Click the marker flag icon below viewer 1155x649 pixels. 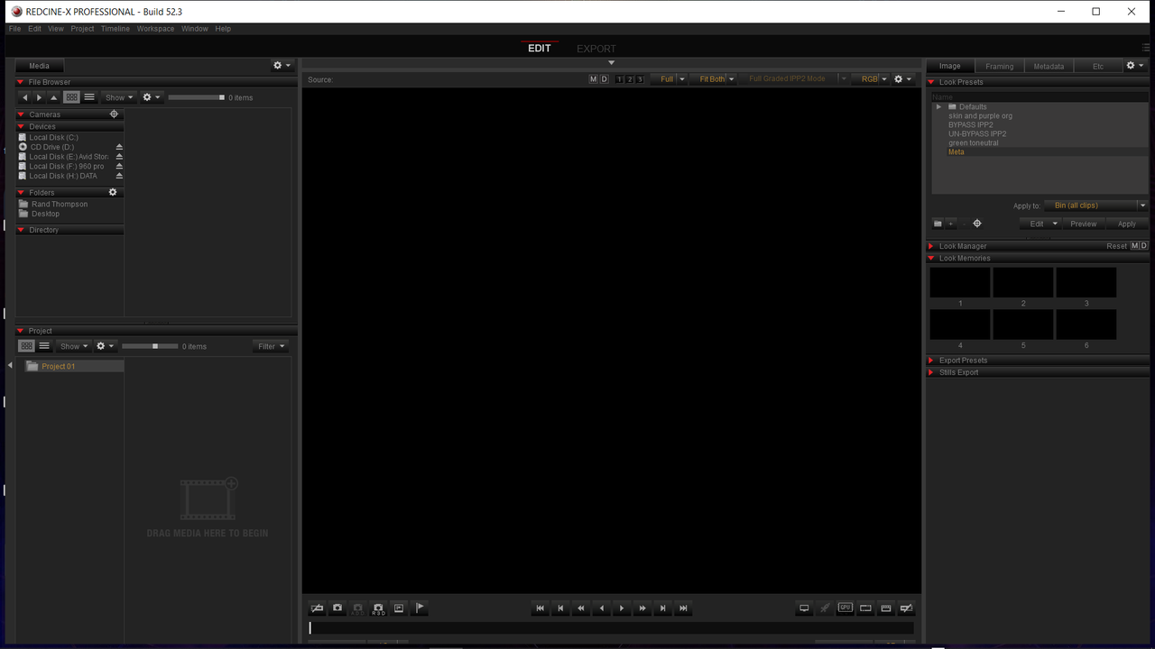(x=420, y=608)
